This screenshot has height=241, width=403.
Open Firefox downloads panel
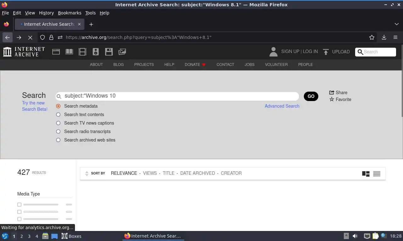pos(384,37)
